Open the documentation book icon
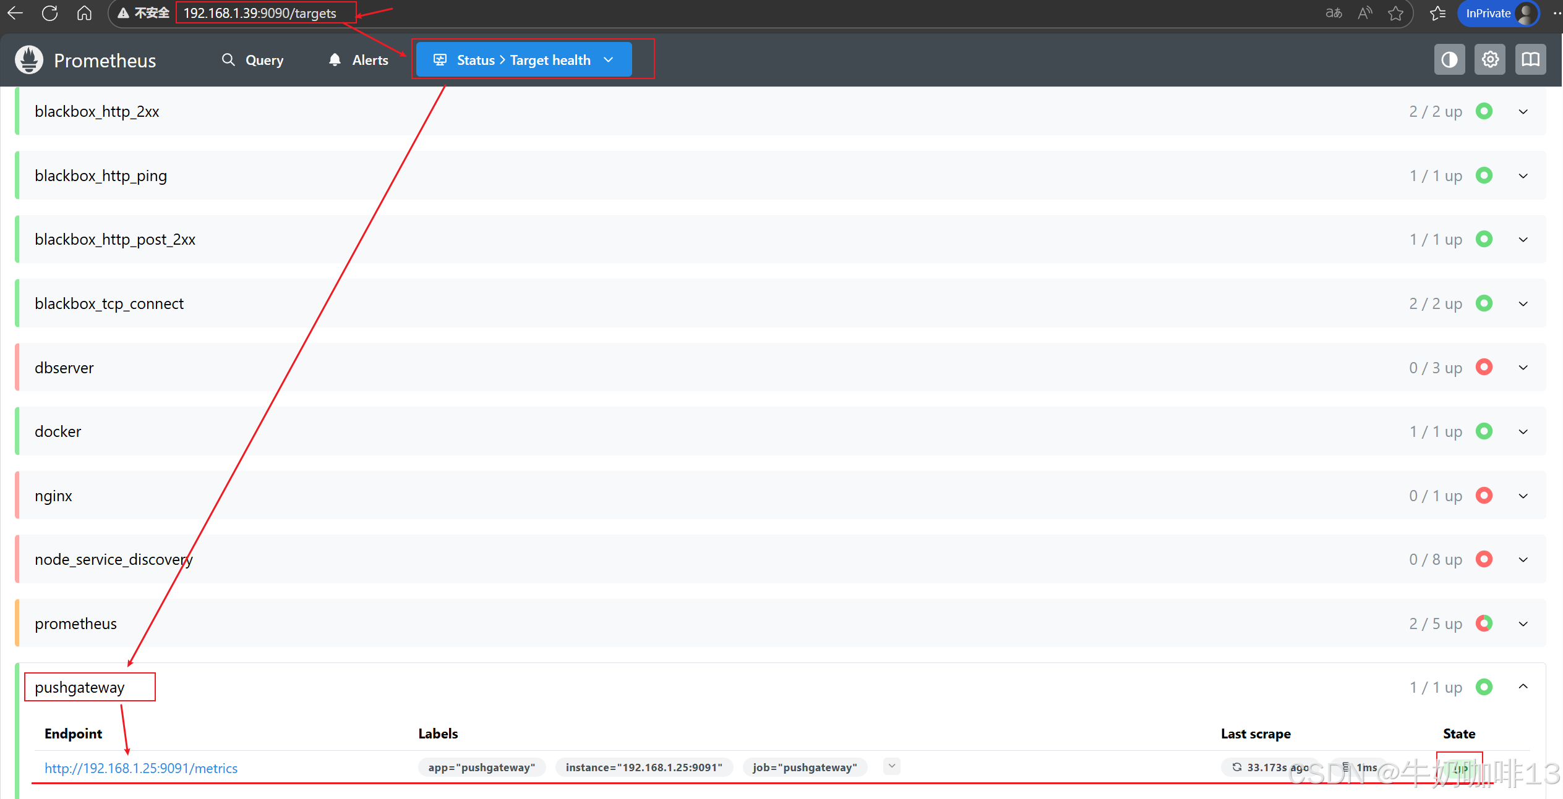The width and height of the screenshot is (1563, 799). [x=1530, y=60]
